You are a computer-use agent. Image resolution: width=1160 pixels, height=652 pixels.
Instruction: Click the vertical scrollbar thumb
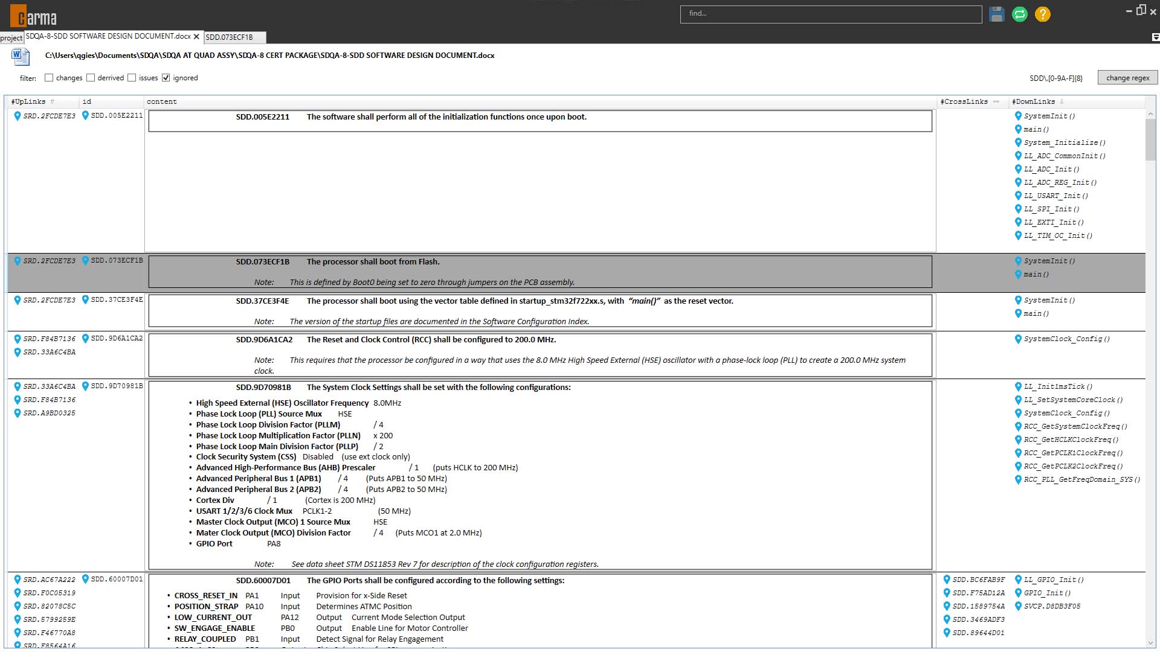[1150, 139]
